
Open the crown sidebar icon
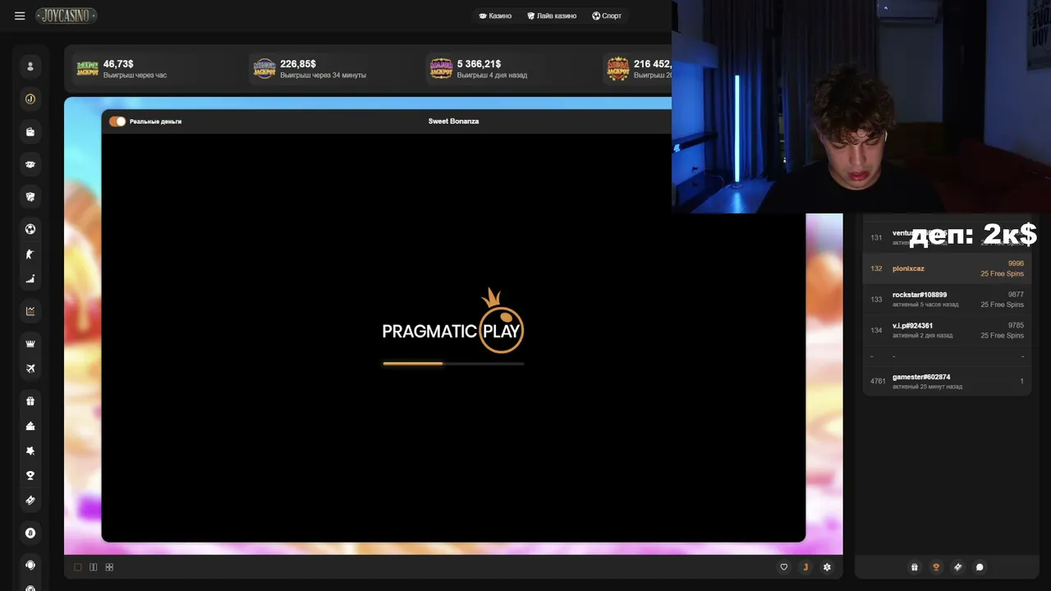tap(30, 343)
